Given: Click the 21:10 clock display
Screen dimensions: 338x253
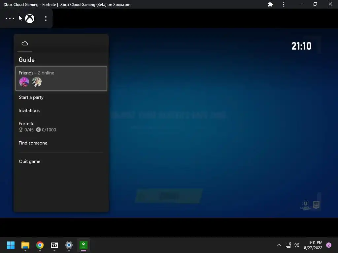Looking at the screenshot, I should tap(301, 46).
